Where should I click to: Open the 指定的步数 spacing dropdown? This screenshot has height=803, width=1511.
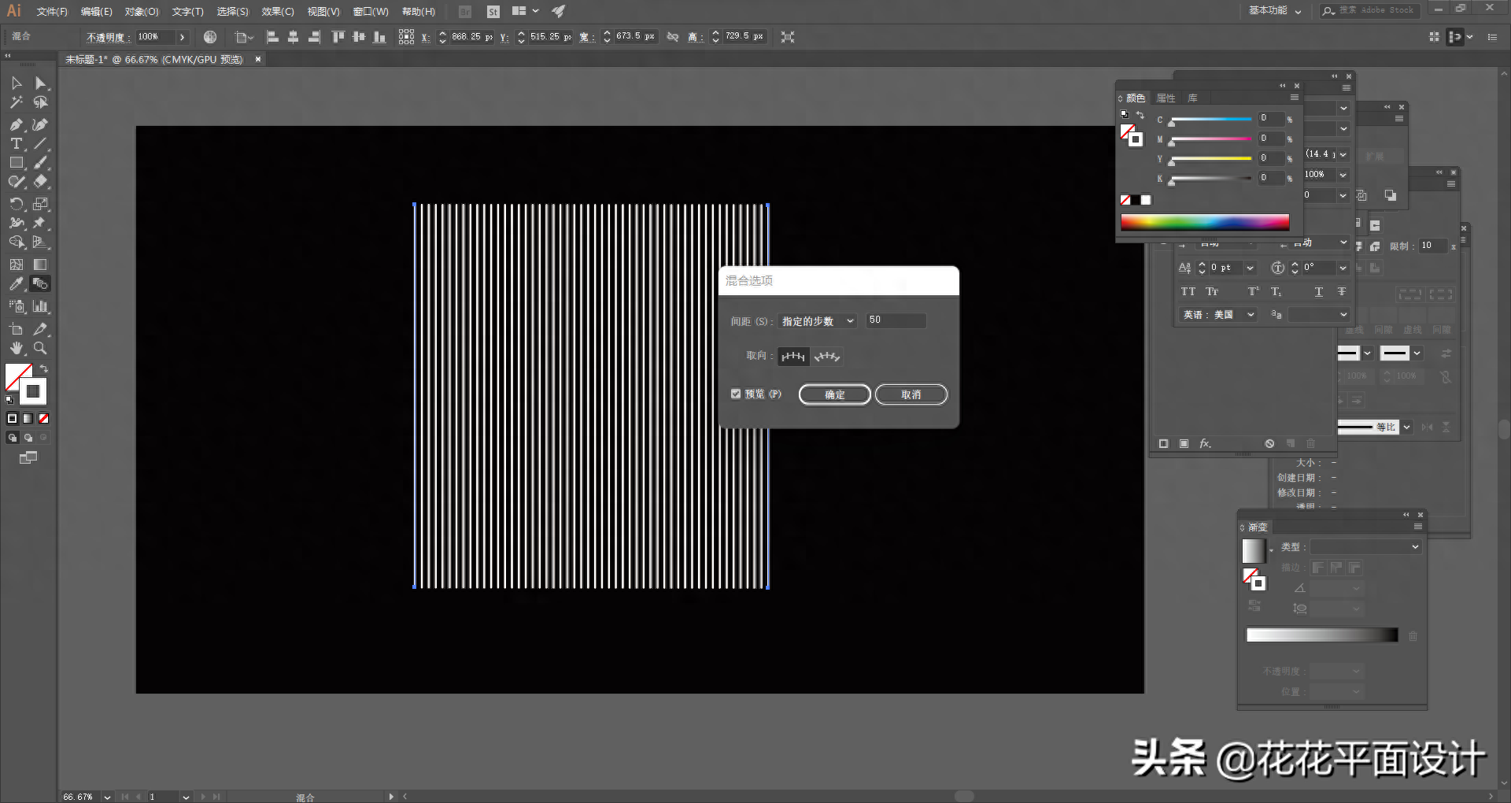(818, 321)
